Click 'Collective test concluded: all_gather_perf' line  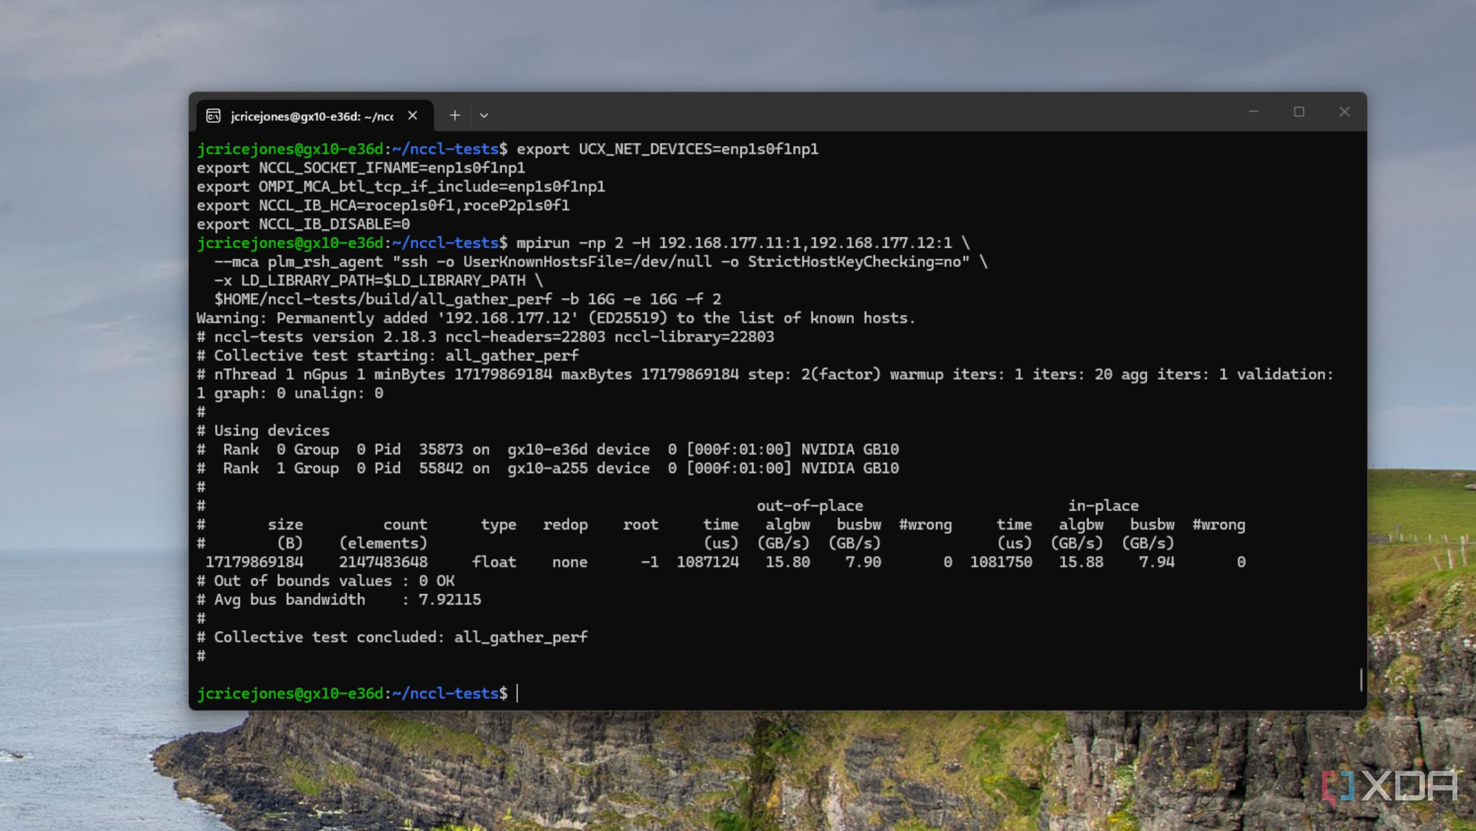[x=393, y=637]
